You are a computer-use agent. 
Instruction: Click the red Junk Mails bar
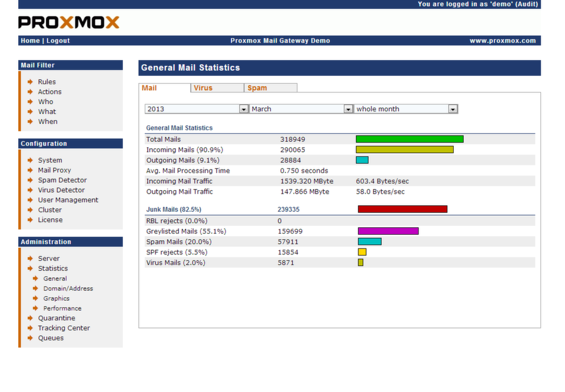pyautogui.click(x=403, y=209)
